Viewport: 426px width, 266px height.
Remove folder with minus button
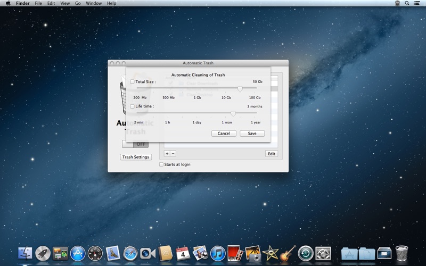click(x=173, y=154)
